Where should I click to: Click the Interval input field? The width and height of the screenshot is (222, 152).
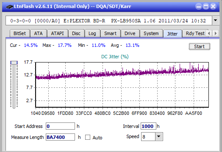pyautogui.click(x=148, y=126)
